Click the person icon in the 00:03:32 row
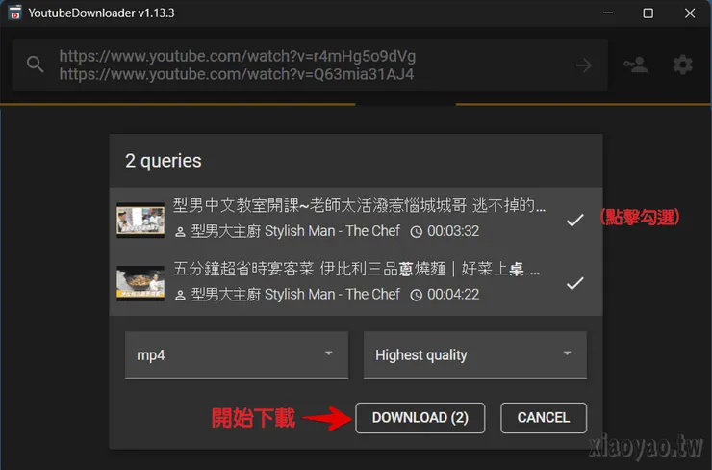The height and width of the screenshot is (470, 712). 180,232
